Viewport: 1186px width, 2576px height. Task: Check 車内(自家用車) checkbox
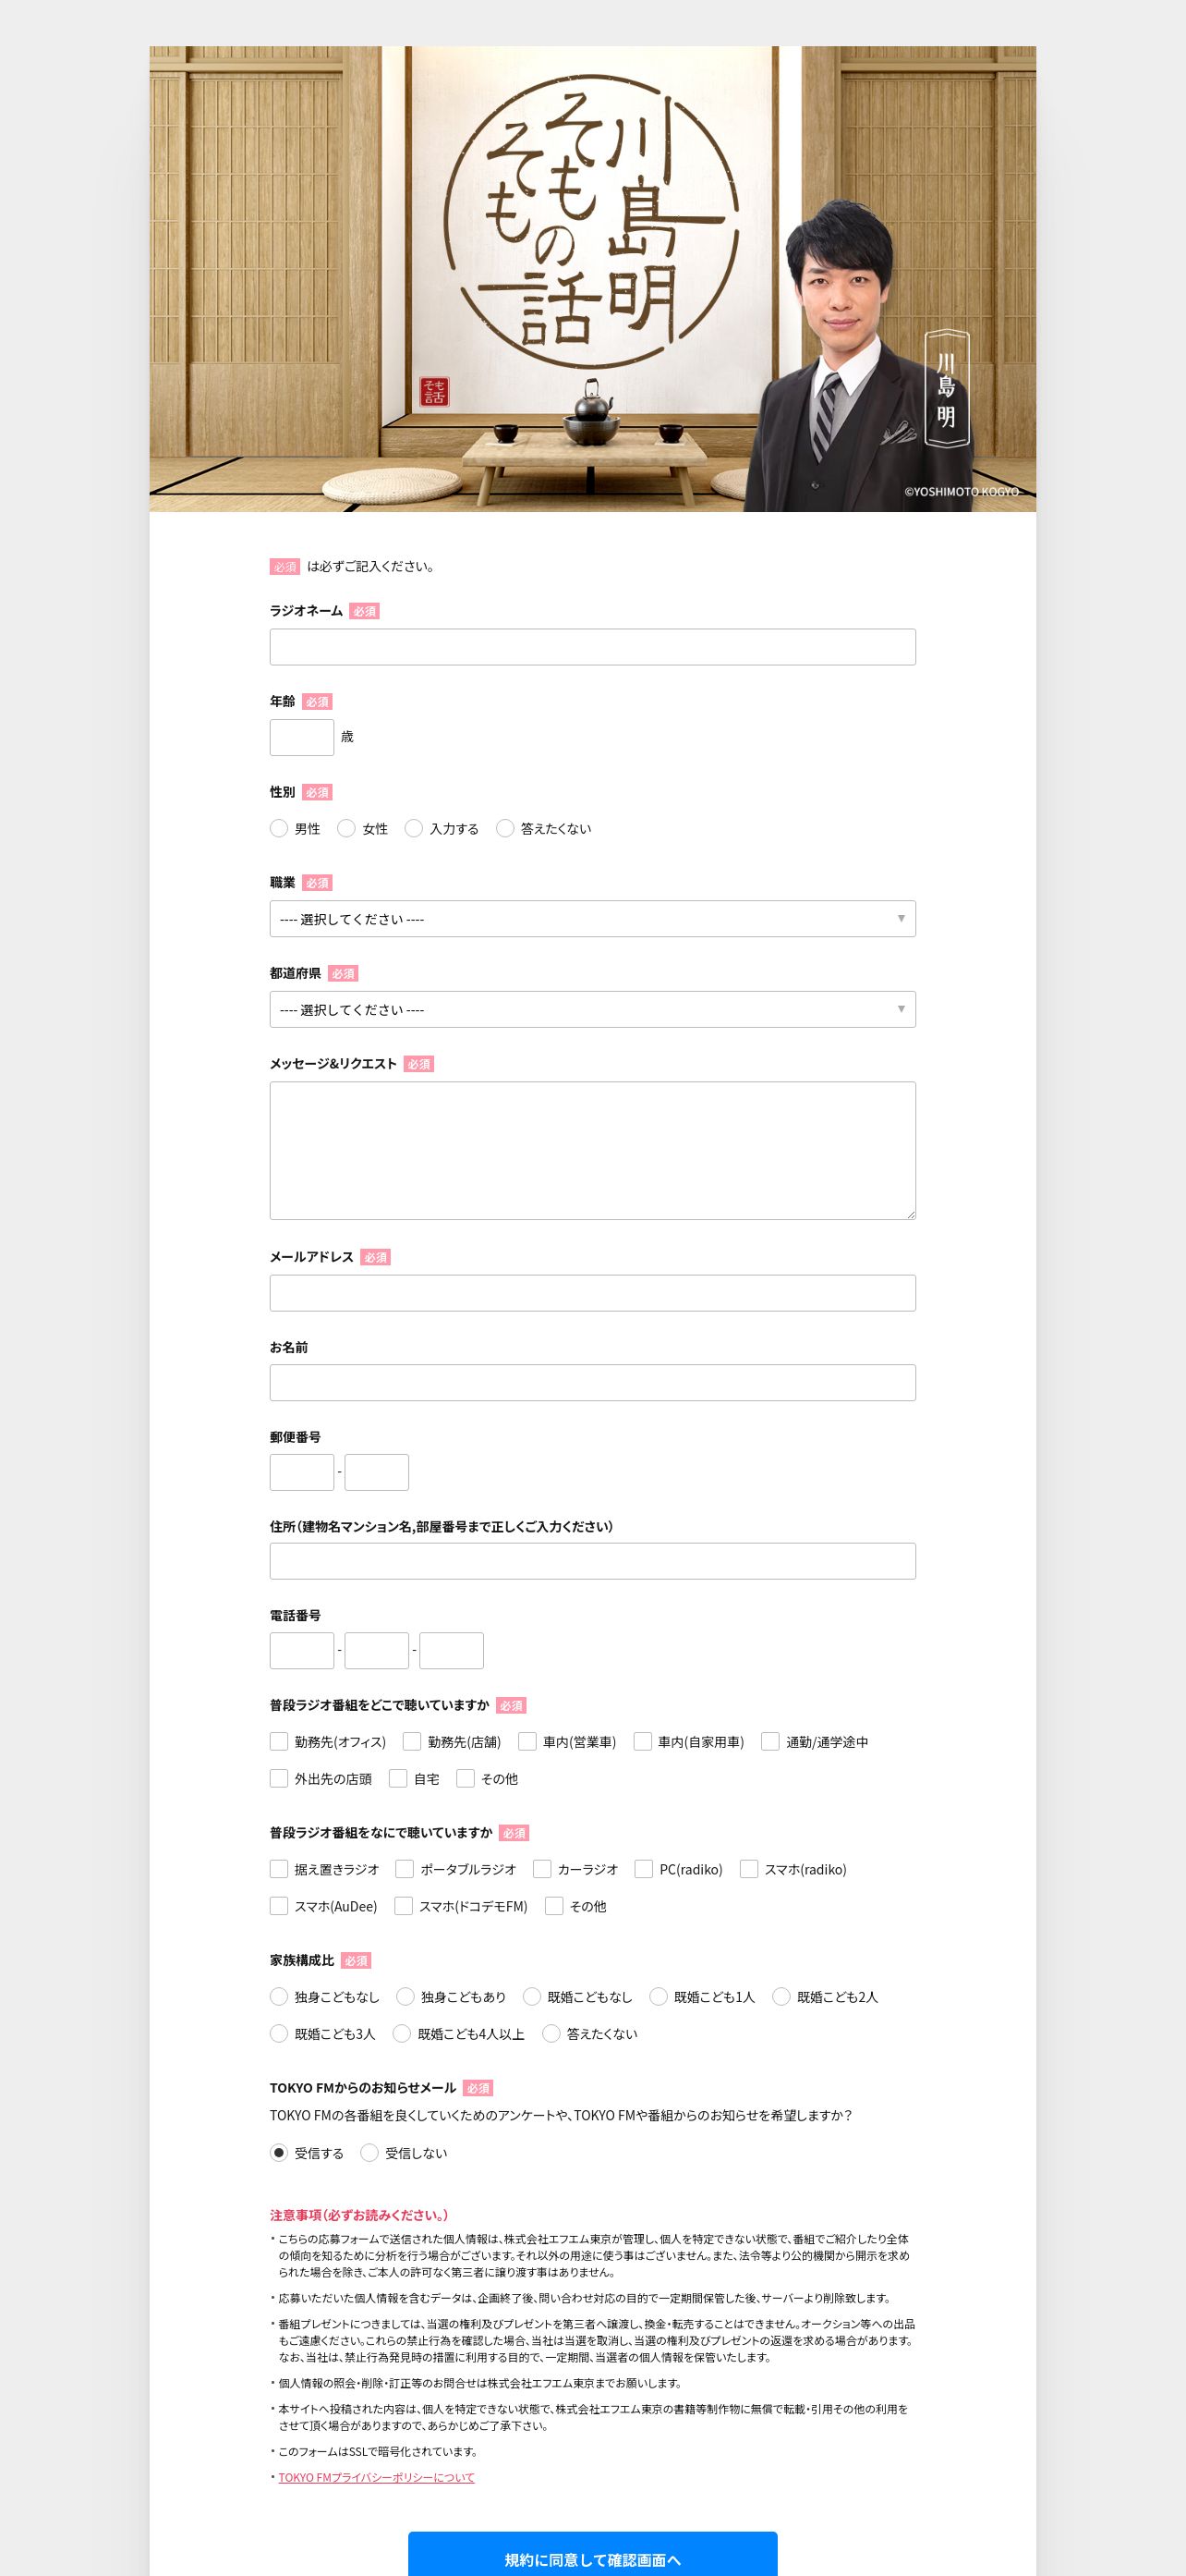(643, 1742)
